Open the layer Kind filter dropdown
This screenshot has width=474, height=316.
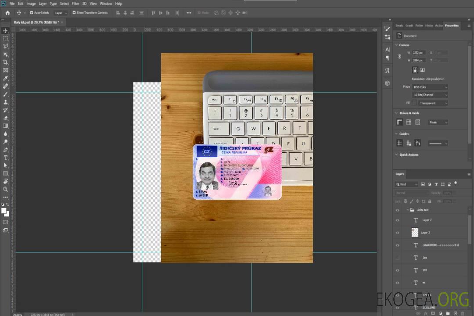pos(406,184)
